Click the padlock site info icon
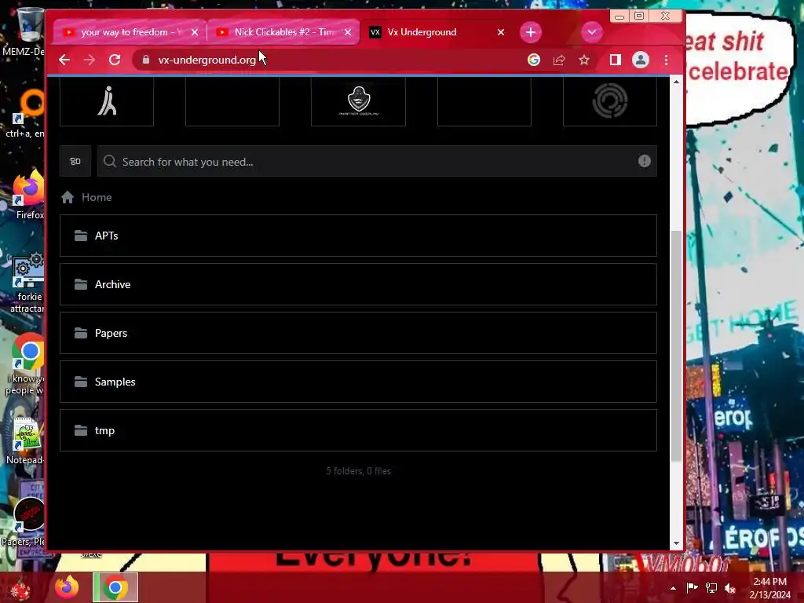This screenshot has width=804, height=603. coord(146,60)
